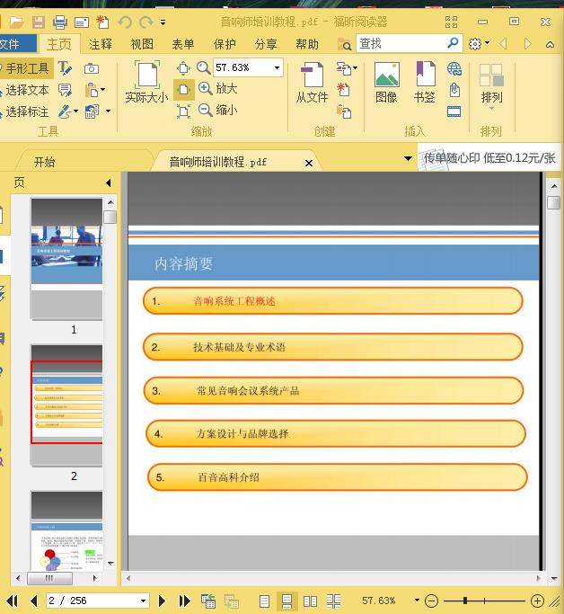
Task: Collapse the ribbon with the up chevron
Action: 550,44
